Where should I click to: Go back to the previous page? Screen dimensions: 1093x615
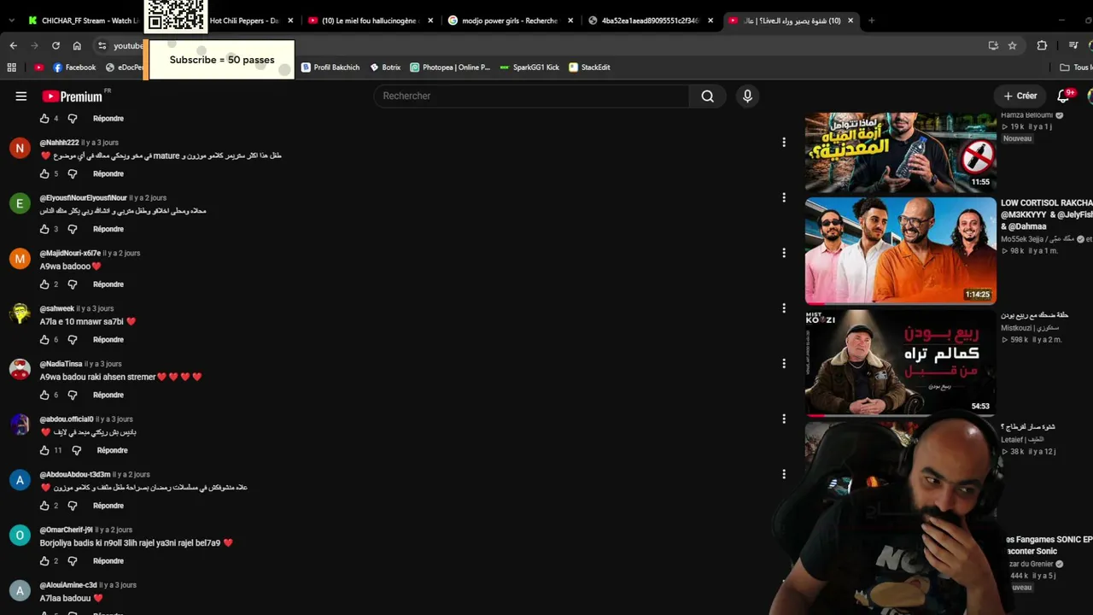13,45
